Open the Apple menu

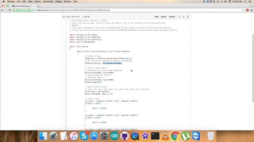[x=4, y=2]
